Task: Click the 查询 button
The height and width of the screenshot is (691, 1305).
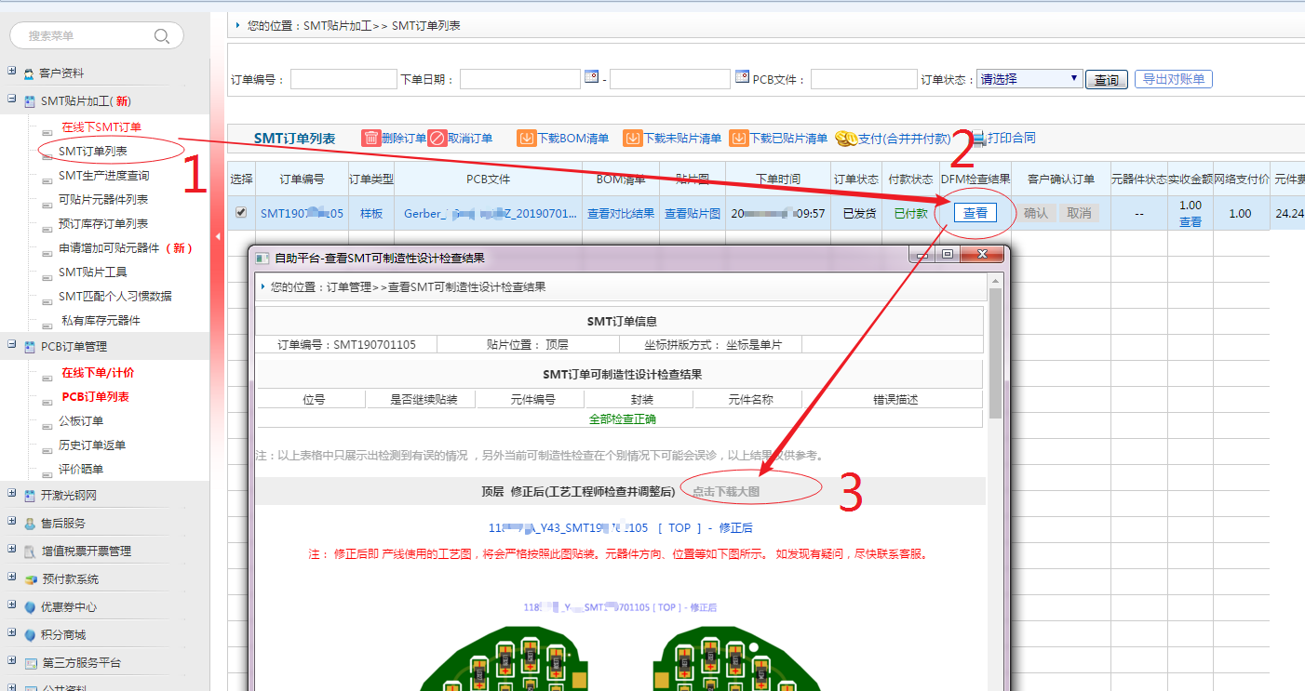Action: tap(1107, 80)
